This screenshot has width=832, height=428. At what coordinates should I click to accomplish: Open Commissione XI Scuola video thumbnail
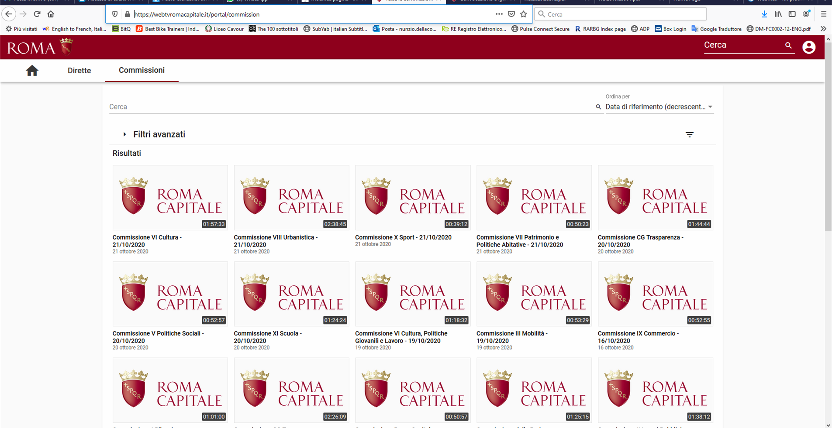pos(292,294)
